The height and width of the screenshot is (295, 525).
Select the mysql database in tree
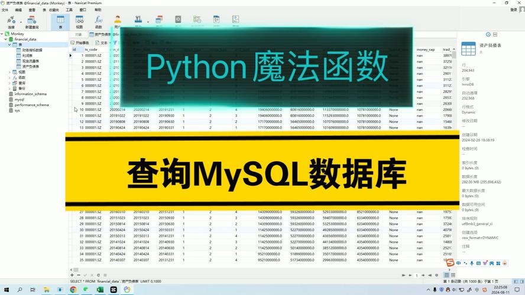[19, 100]
